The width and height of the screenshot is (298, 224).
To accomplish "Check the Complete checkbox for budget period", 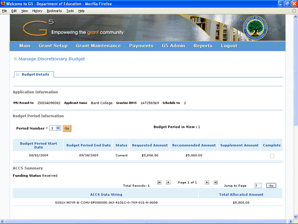I will [x=272, y=156].
